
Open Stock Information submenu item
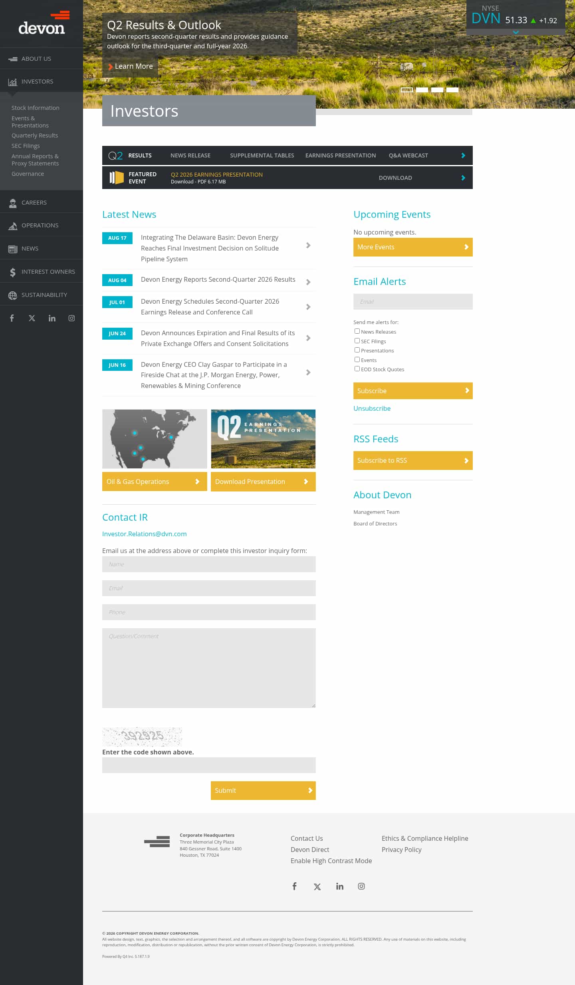35,108
